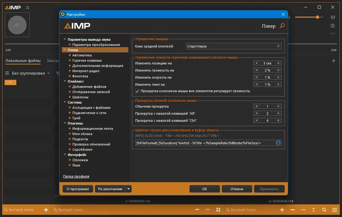Viewport: 342px width, 217px height.
Task: Increase Изменять громкость на value
Action: coord(278,70)
